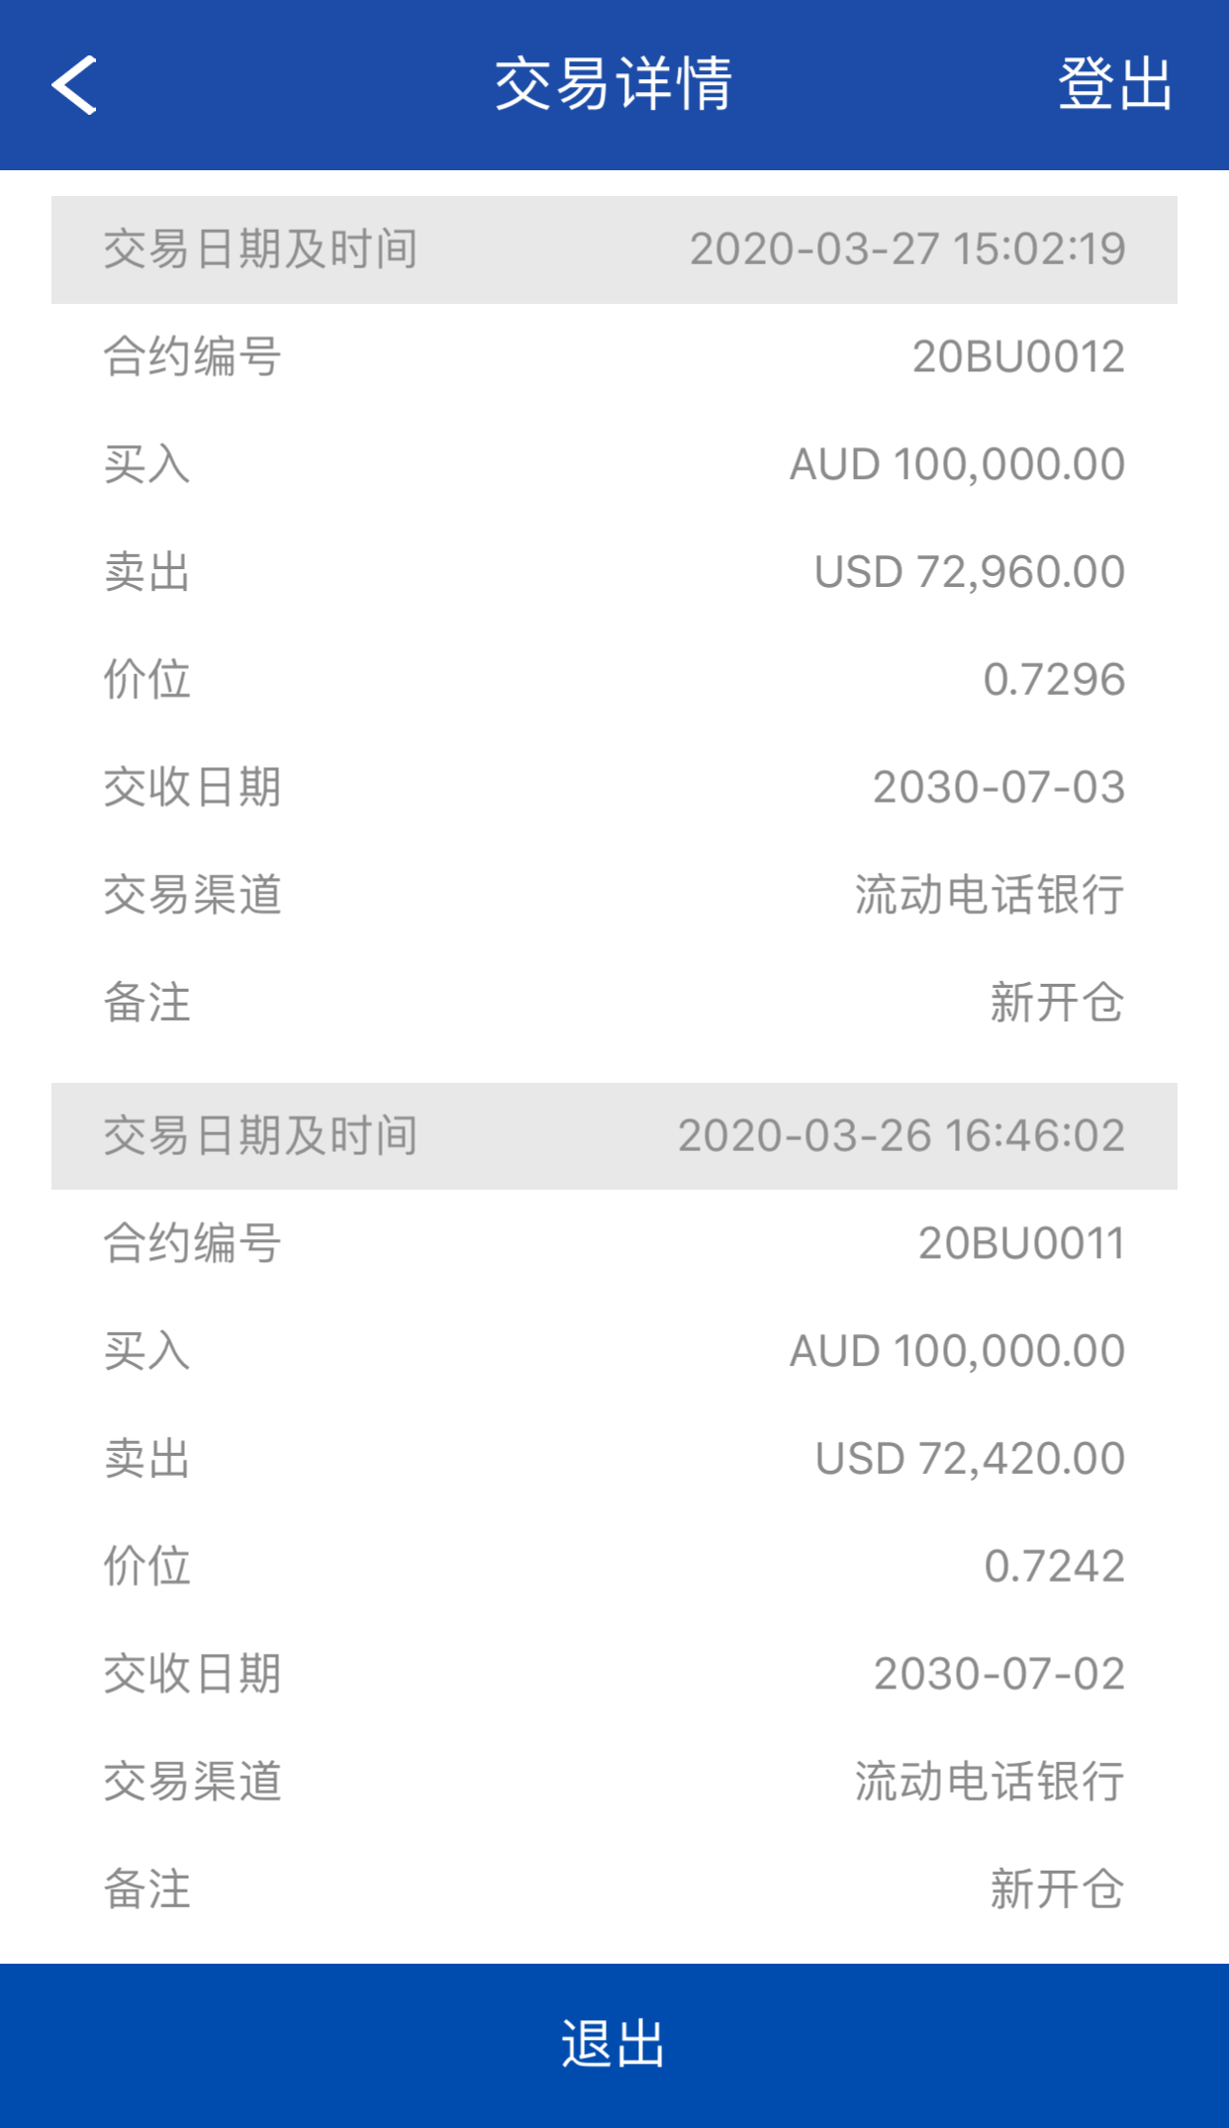This screenshot has width=1229, height=2128.
Task: Tap the 0.7296 price value
Action: (x=1054, y=680)
